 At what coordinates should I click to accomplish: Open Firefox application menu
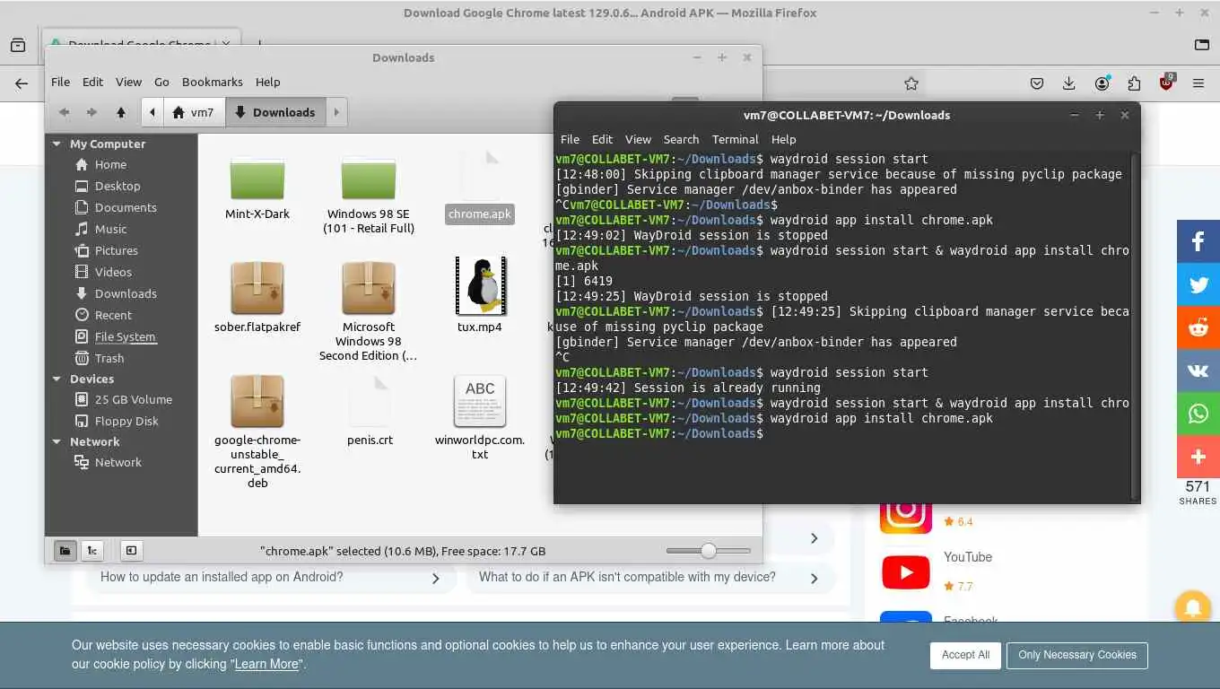[x=1198, y=83]
